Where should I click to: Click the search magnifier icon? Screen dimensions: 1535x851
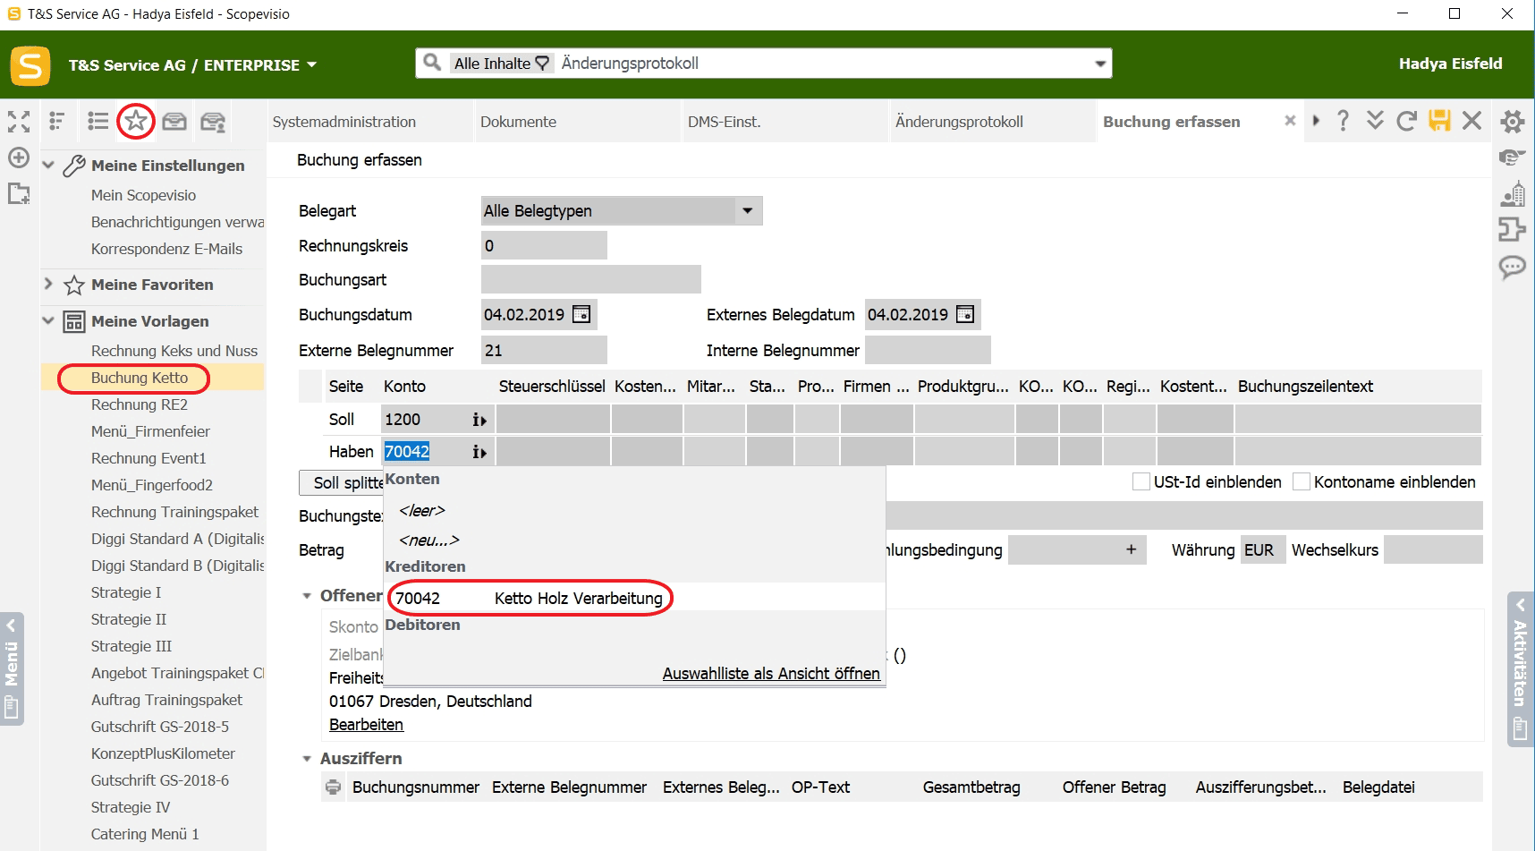pyautogui.click(x=432, y=63)
